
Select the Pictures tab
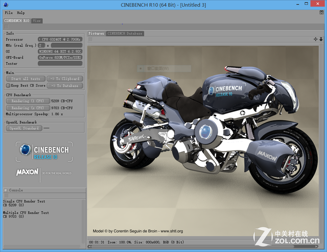[96, 33]
